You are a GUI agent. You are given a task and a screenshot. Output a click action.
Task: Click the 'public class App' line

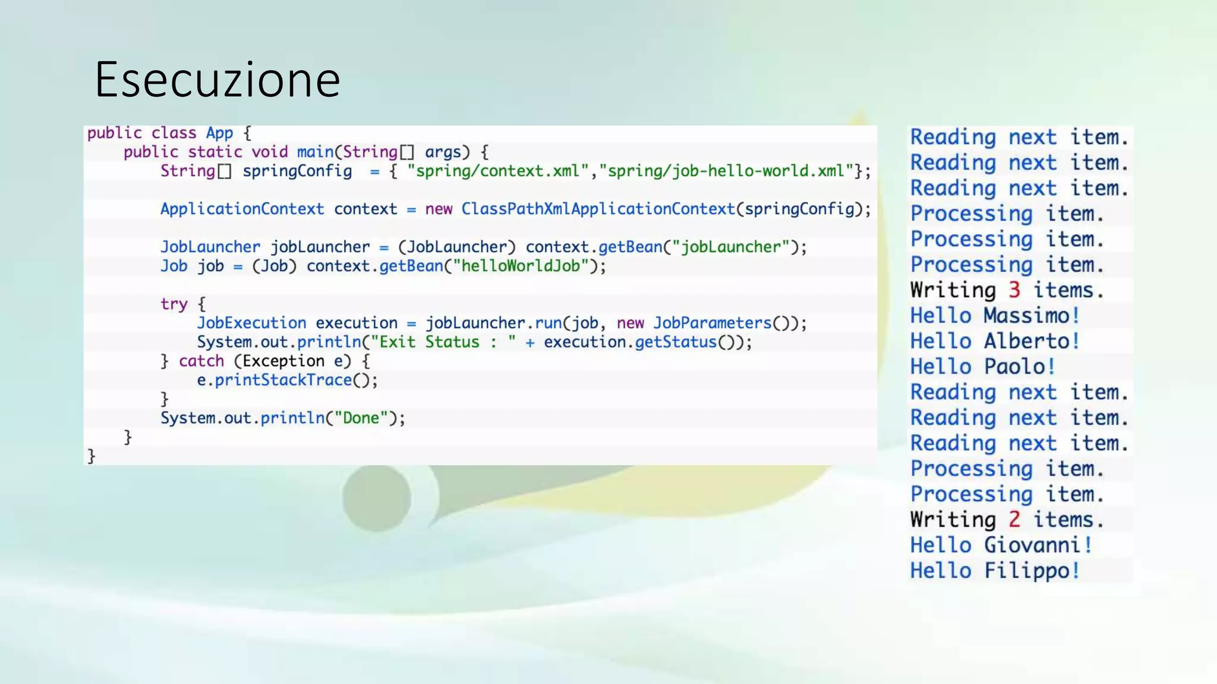tap(169, 133)
